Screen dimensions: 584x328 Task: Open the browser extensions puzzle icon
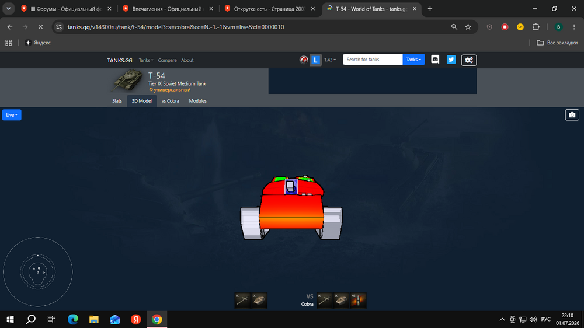(536, 27)
